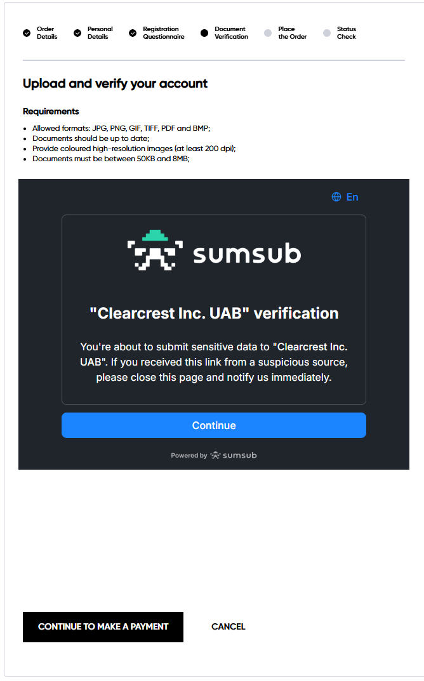The width and height of the screenshot is (424, 681).
Task: Select the Document Verification step label
Action: point(231,33)
